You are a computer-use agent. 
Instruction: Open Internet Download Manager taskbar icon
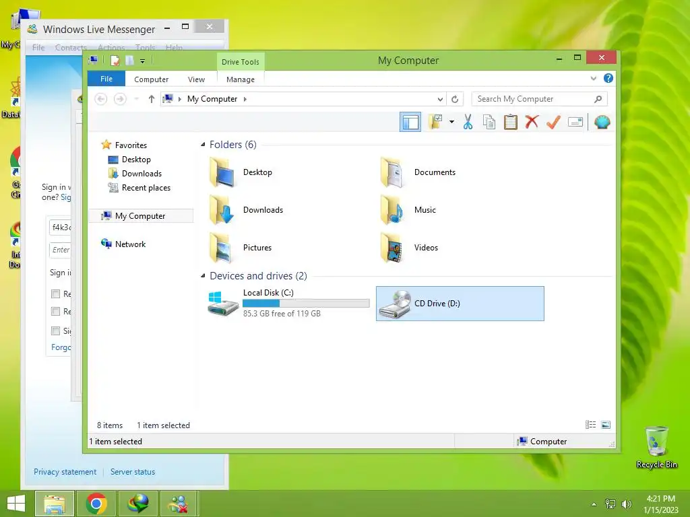[x=137, y=504]
